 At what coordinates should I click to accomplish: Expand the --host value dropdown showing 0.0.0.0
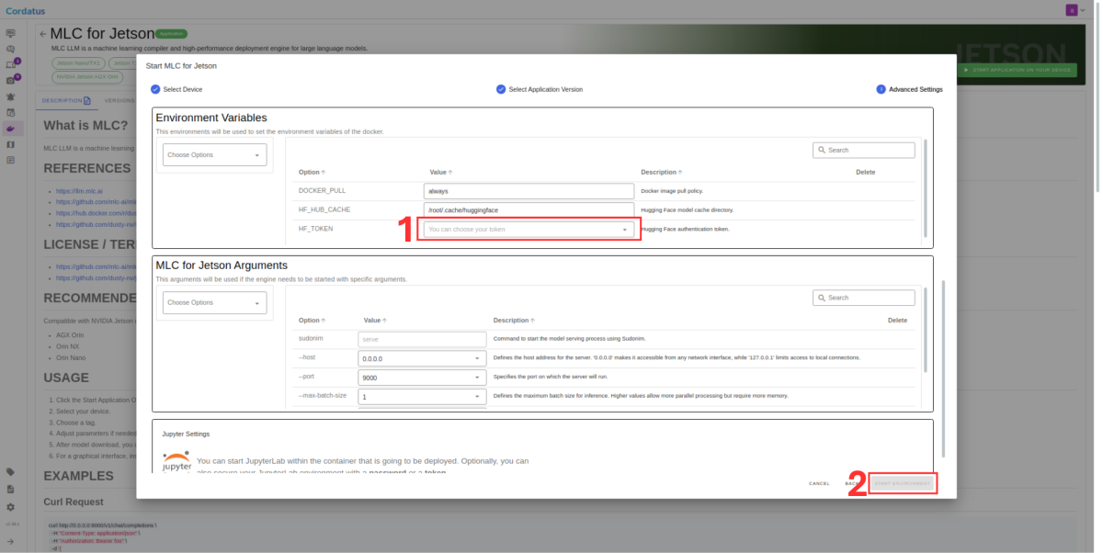tap(422, 357)
